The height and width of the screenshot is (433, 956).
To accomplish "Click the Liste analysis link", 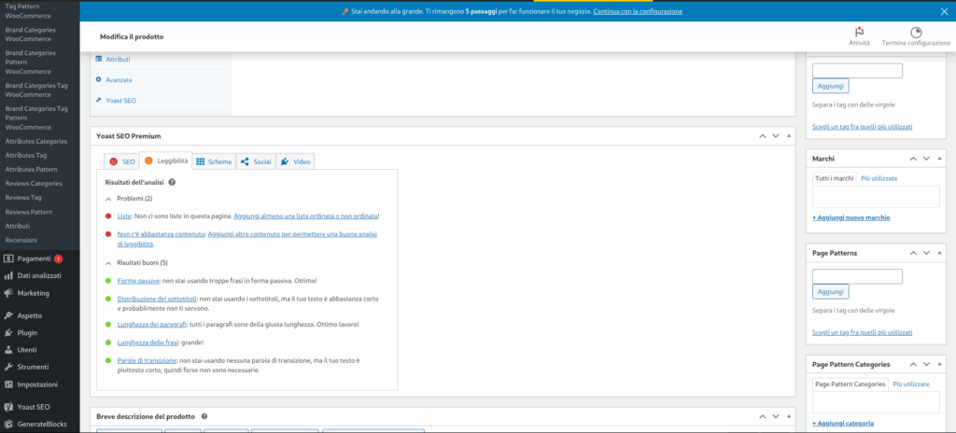I will (x=124, y=216).
